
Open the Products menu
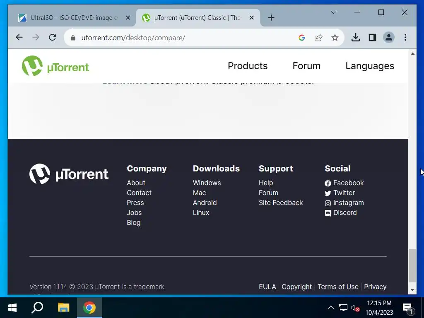coord(248,66)
